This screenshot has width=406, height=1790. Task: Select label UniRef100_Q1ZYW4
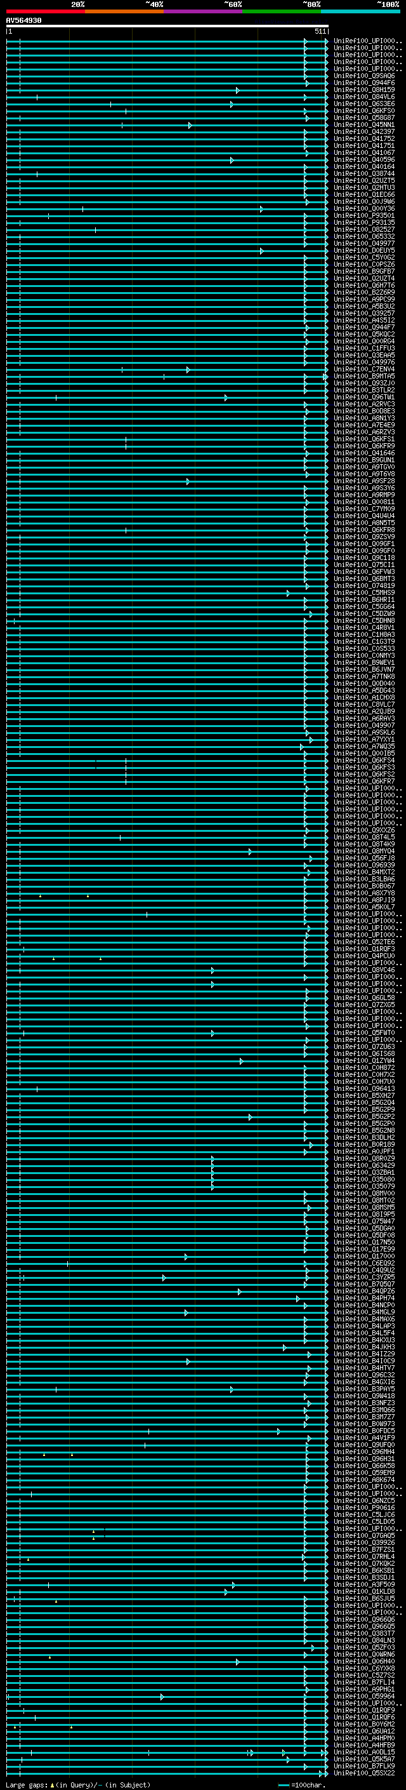click(x=364, y=1060)
